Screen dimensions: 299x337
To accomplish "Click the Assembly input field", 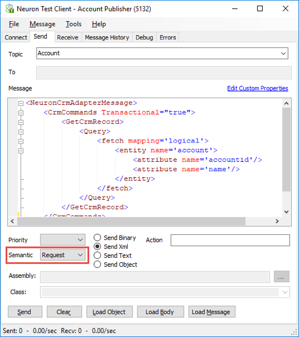I will point(155,277).
